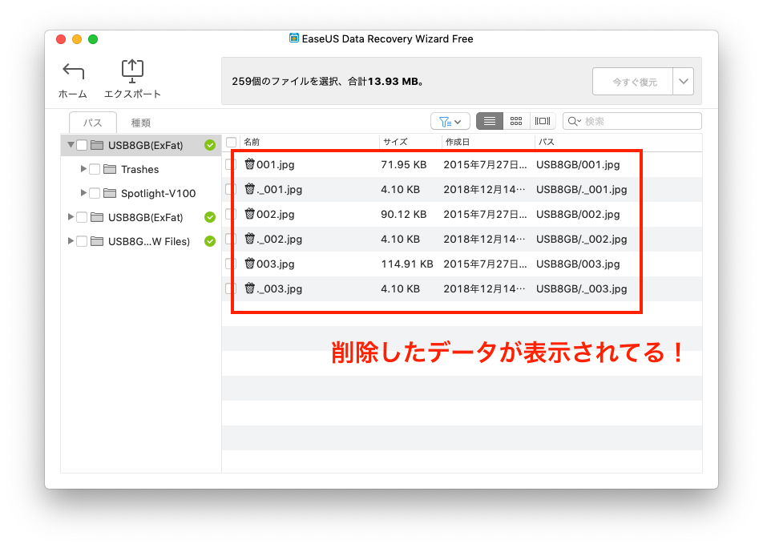Toggle the Trashes folder checkbox
The image size is (763, 548).
[x=95, y=169]
